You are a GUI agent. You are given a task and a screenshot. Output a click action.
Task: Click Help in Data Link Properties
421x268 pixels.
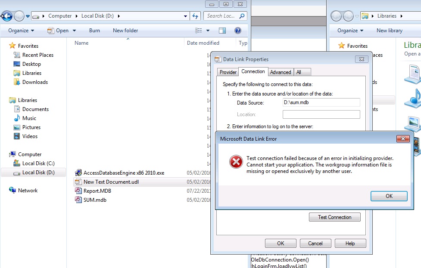[x=350, y=243]
